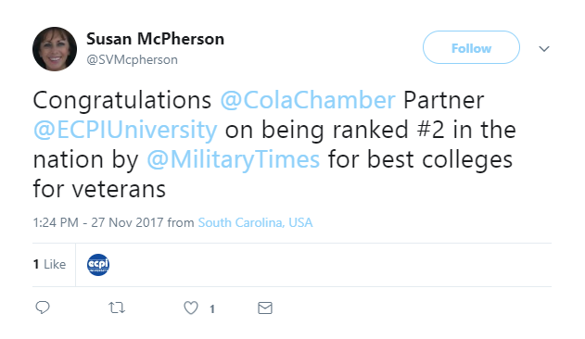Retweet this tweet using the retweet icon
585x339 pixels.
[x=117, y=308]
